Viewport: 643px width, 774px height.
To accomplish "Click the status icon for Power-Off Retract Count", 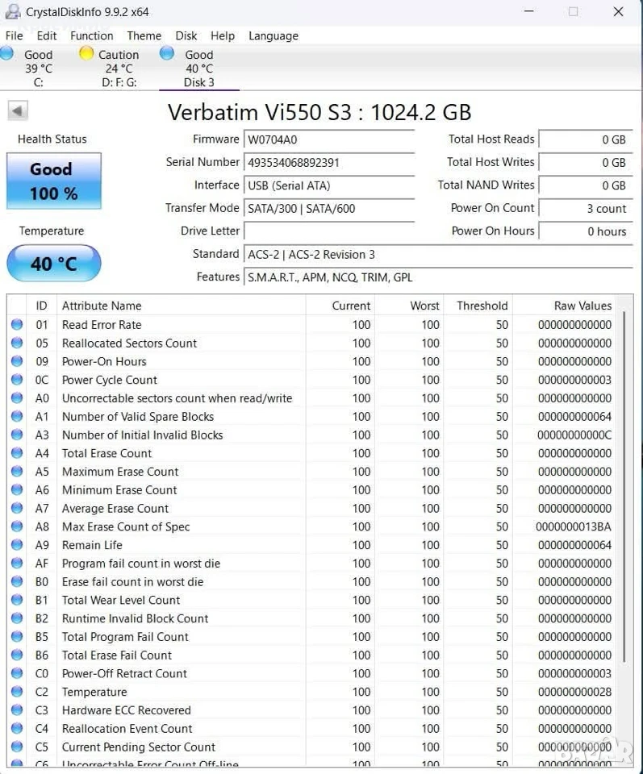I will coord(17,672).
